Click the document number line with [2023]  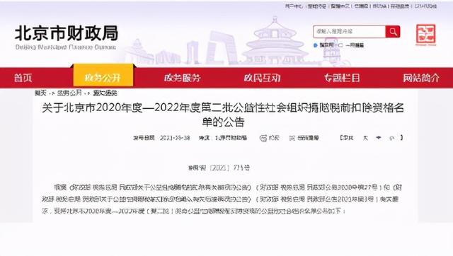(x=219, y=168)
